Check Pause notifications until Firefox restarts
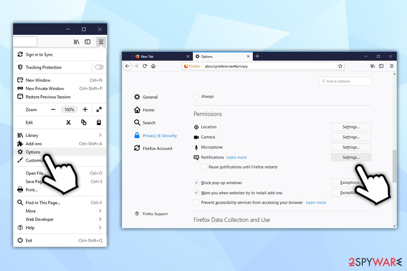 [x=204, y=167]
